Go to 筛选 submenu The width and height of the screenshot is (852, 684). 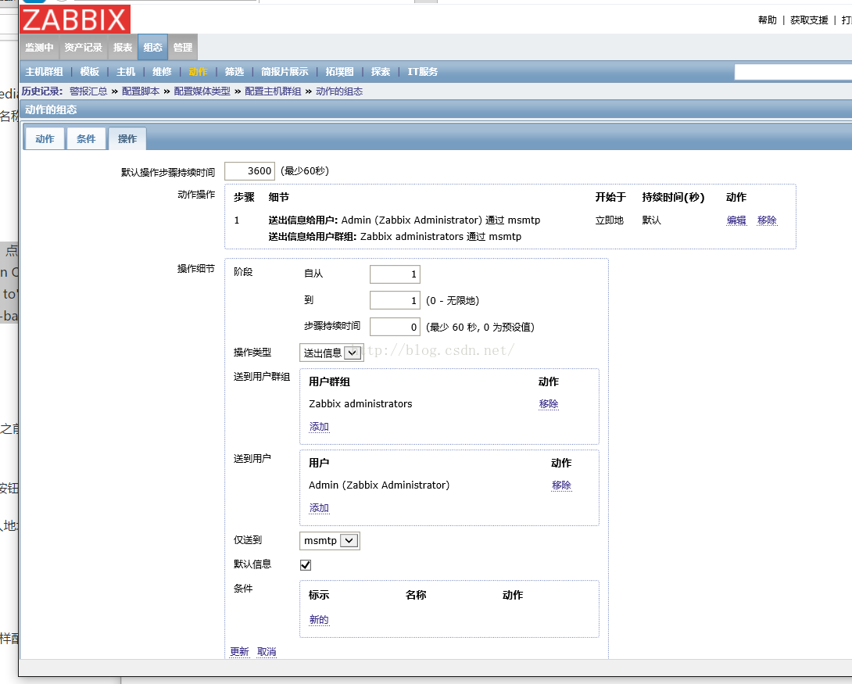tap(234, 72)
